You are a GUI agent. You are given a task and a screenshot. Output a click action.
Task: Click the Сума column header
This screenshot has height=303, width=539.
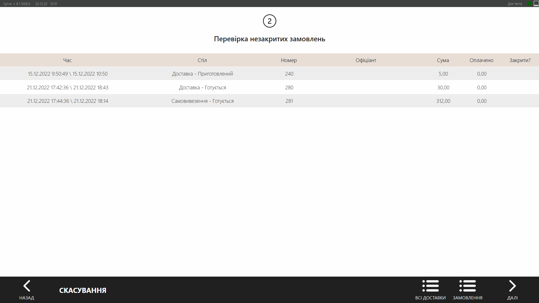coord(443,60)
